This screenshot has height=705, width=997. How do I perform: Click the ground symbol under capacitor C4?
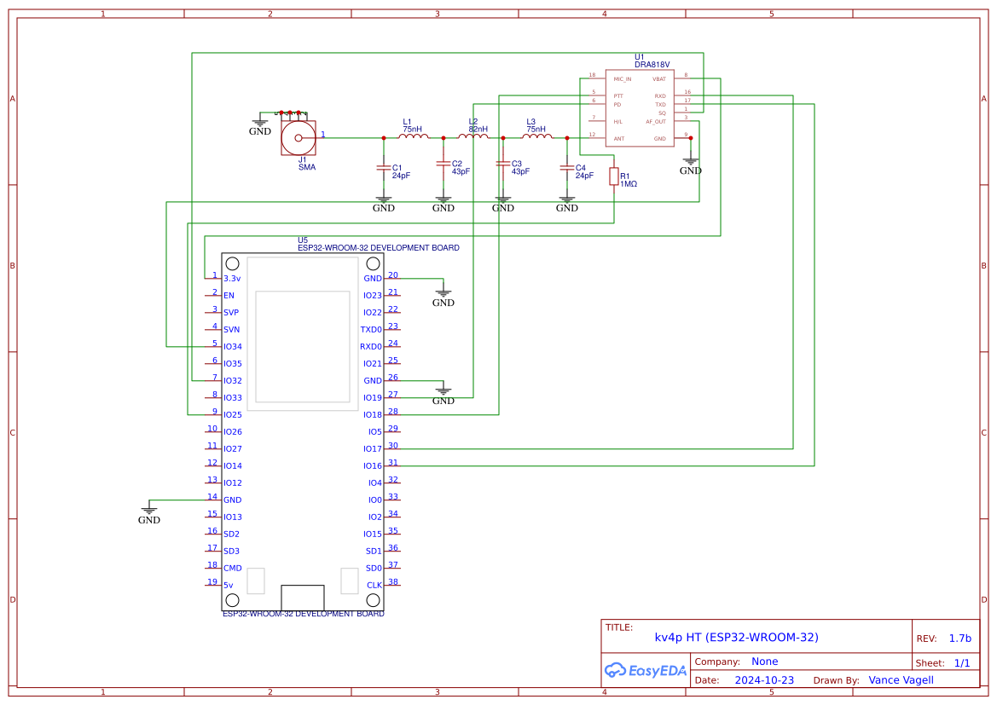tap(566, 204)
